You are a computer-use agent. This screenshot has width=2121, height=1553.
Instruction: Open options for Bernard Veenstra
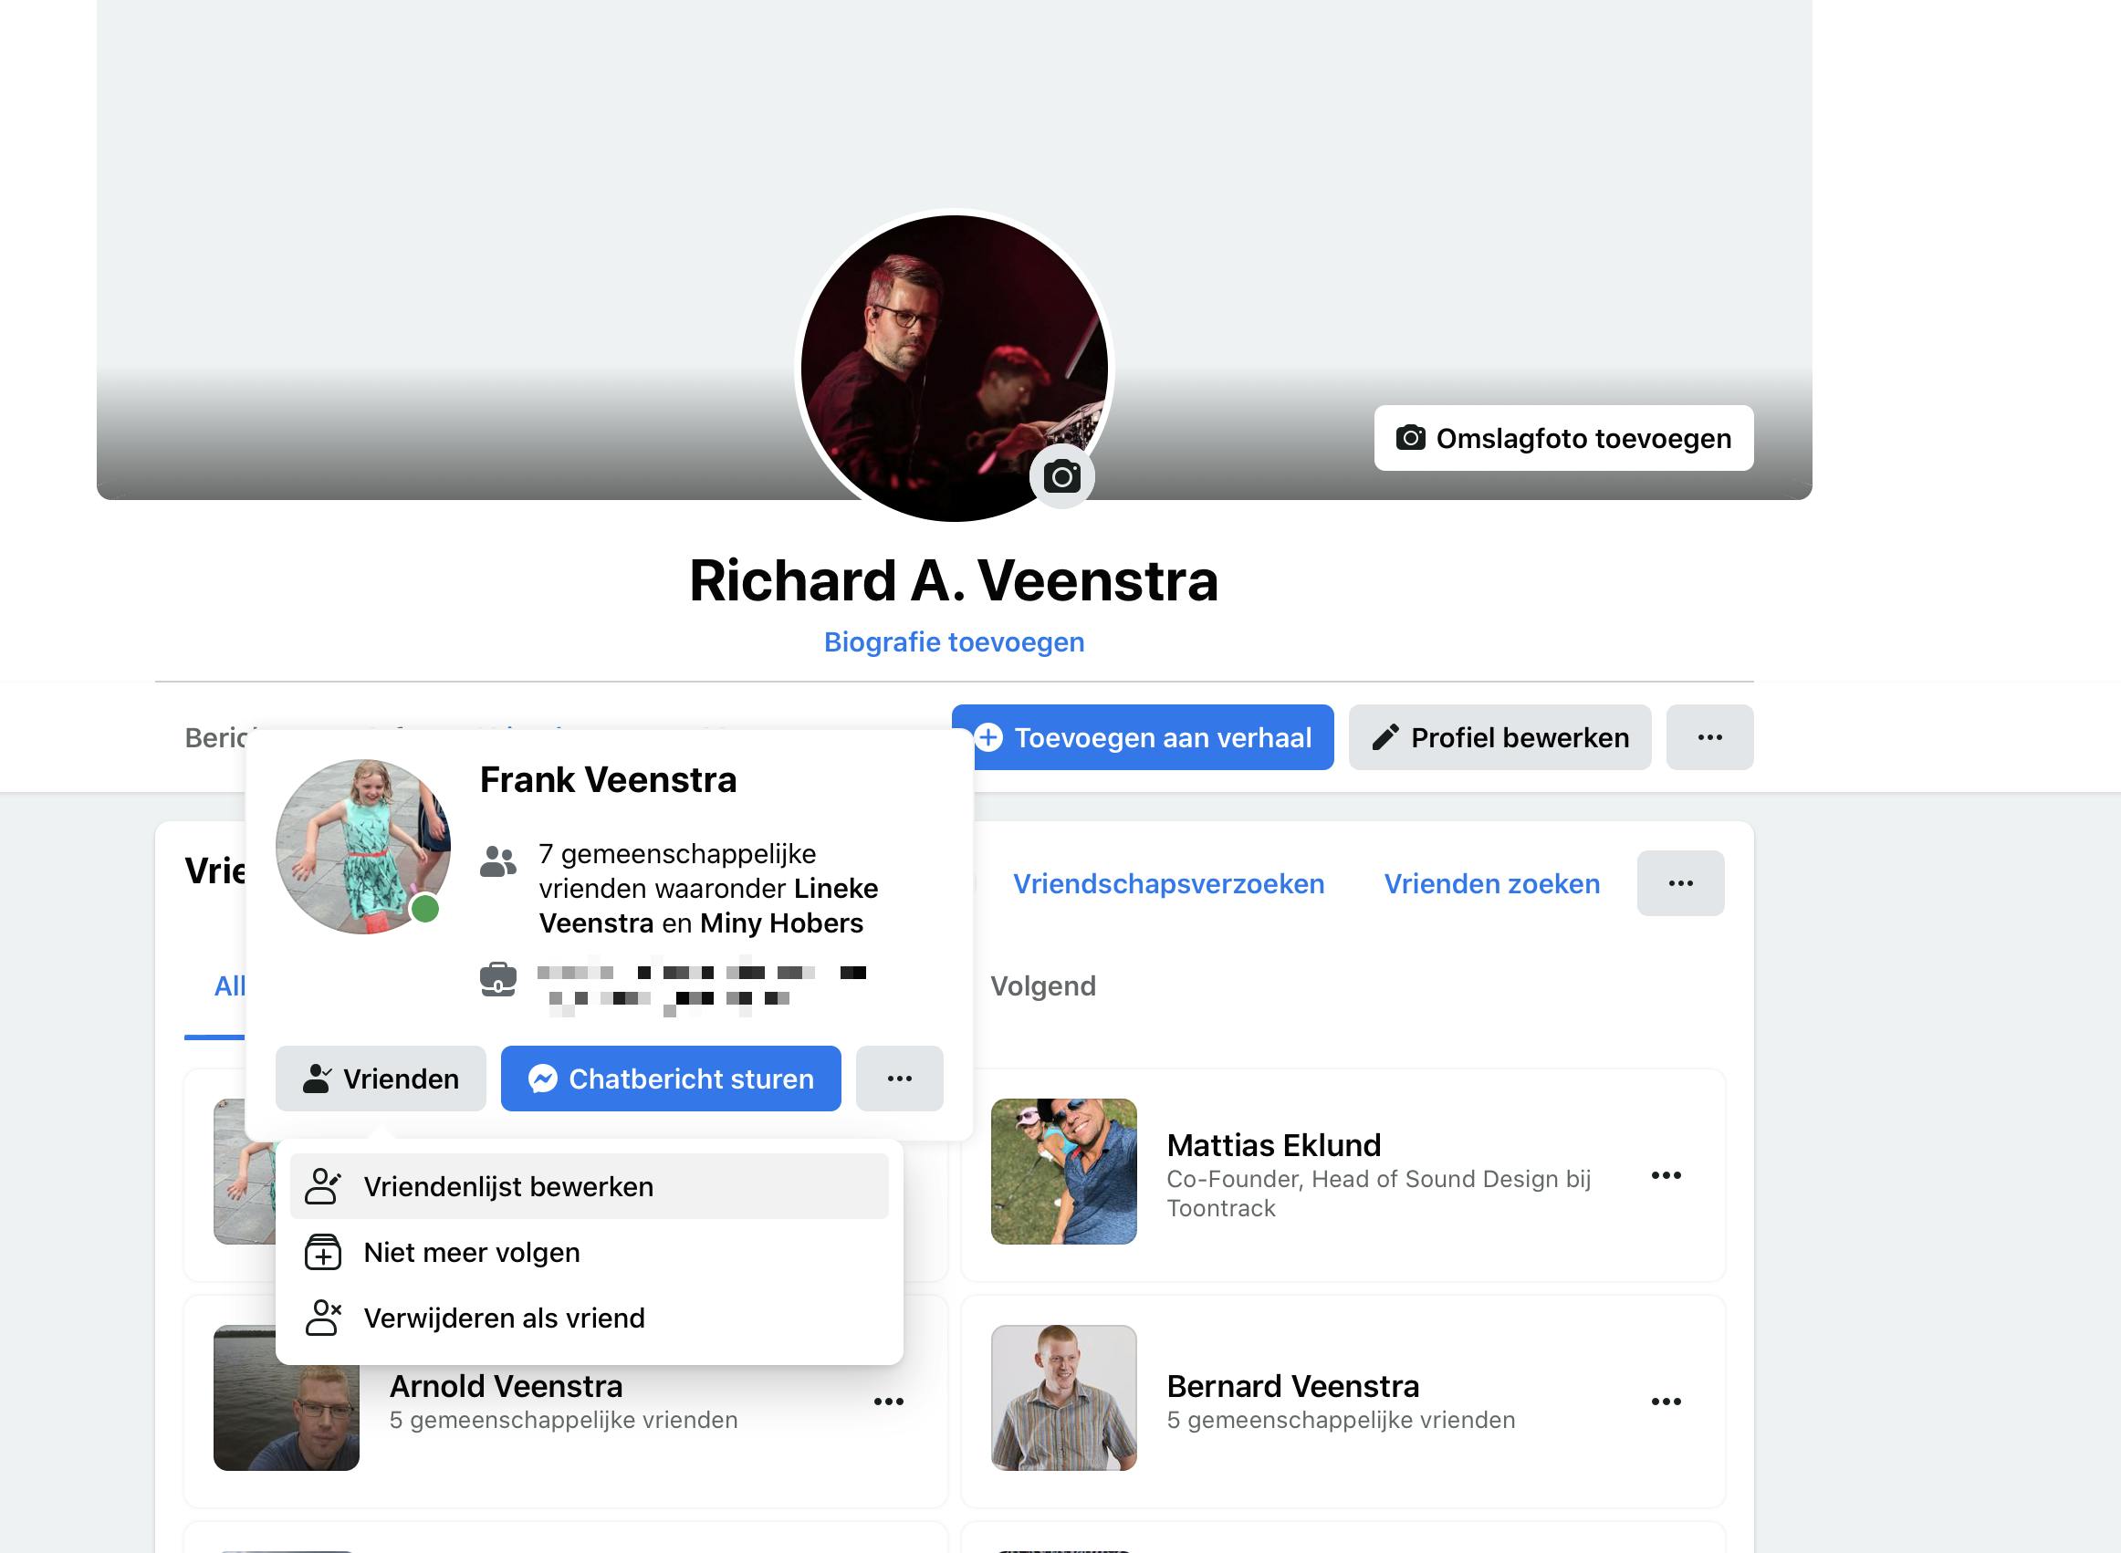[1665, 1402]
